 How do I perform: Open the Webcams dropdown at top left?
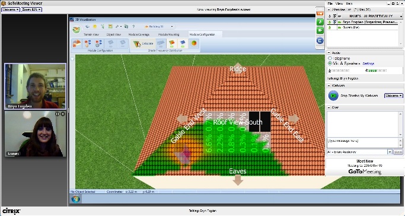(x=11, y=9)
